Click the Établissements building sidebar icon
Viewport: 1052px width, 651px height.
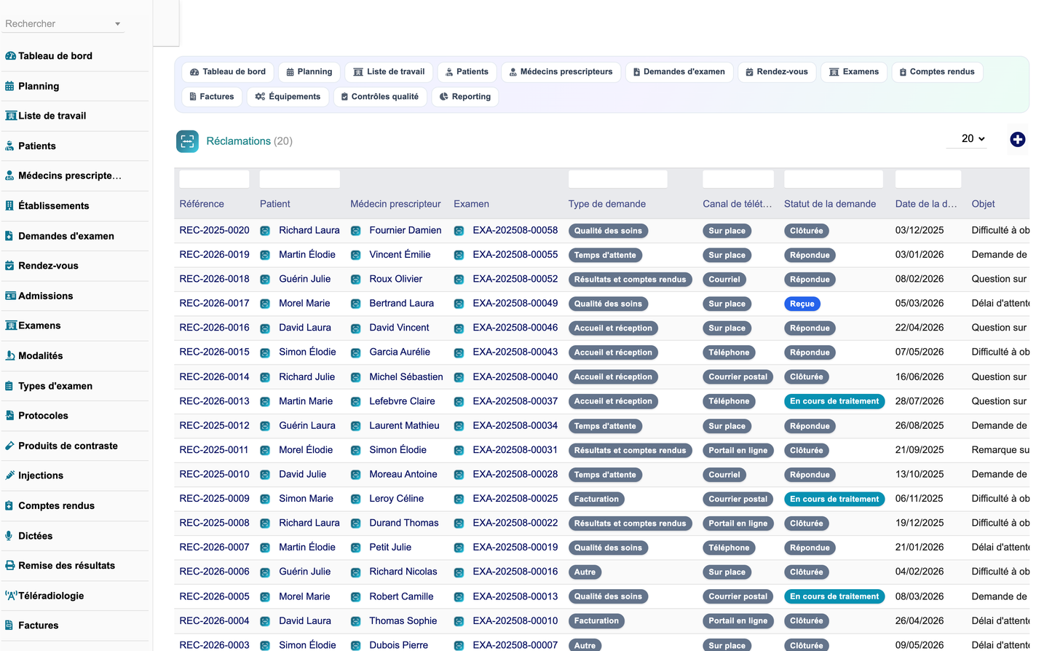(x=9, y=206)
